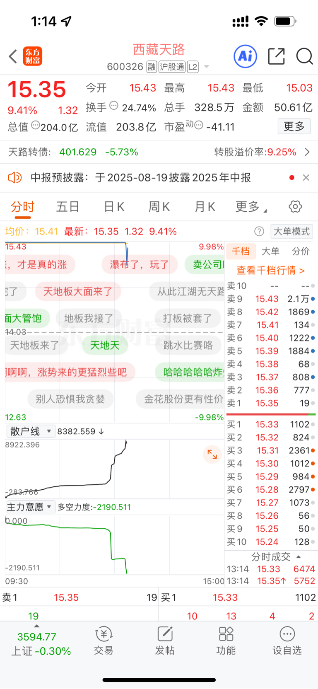
Task: Collapse the 分时成交 section arrow
Action: pyautogui.click(x=299, y=557)
